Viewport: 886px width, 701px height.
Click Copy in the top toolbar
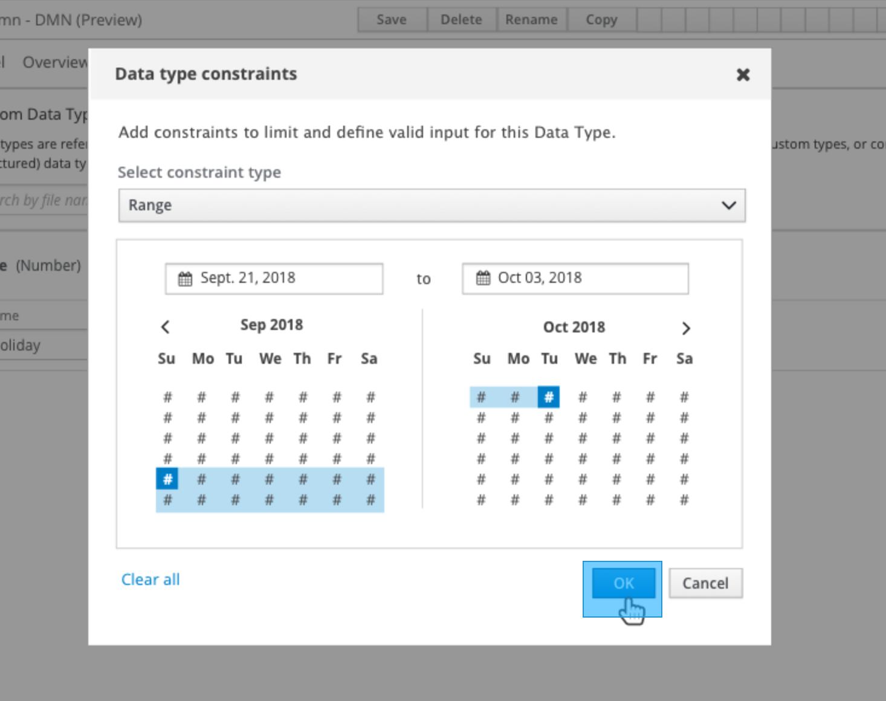pos(601,20)
